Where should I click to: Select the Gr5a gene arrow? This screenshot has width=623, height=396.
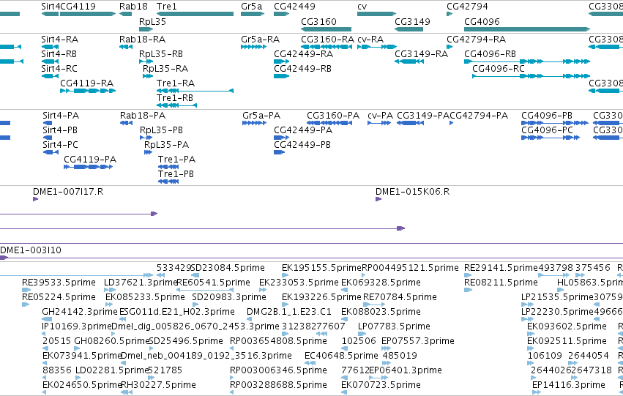point(253,14)
